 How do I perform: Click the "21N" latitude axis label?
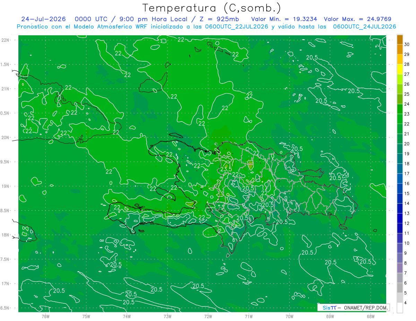click(5, 89)
